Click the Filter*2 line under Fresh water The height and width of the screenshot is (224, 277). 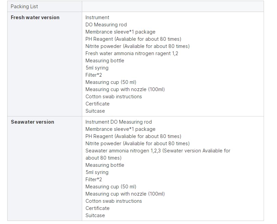93,75
